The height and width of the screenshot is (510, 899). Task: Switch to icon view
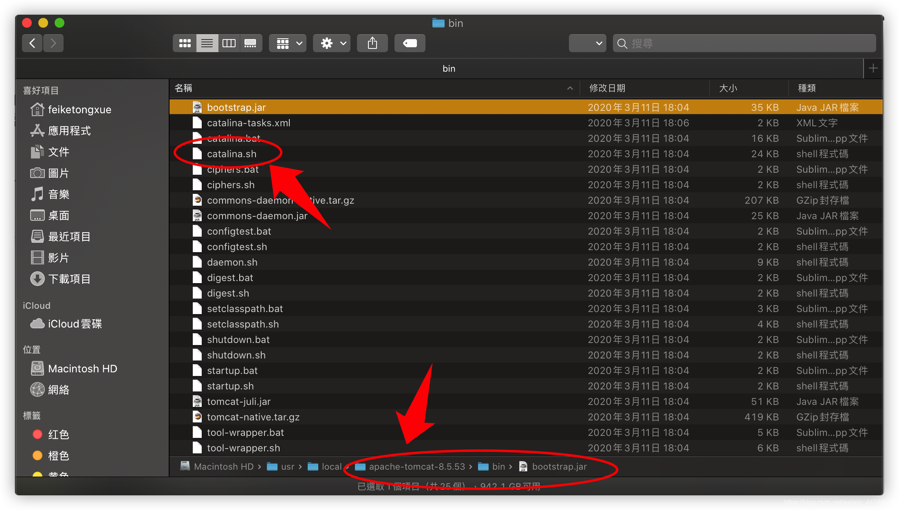pyautogui.click(x=185, y=43)
